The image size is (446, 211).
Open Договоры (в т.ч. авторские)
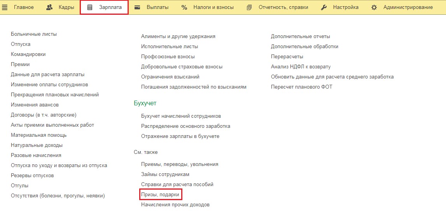(44, 115)
